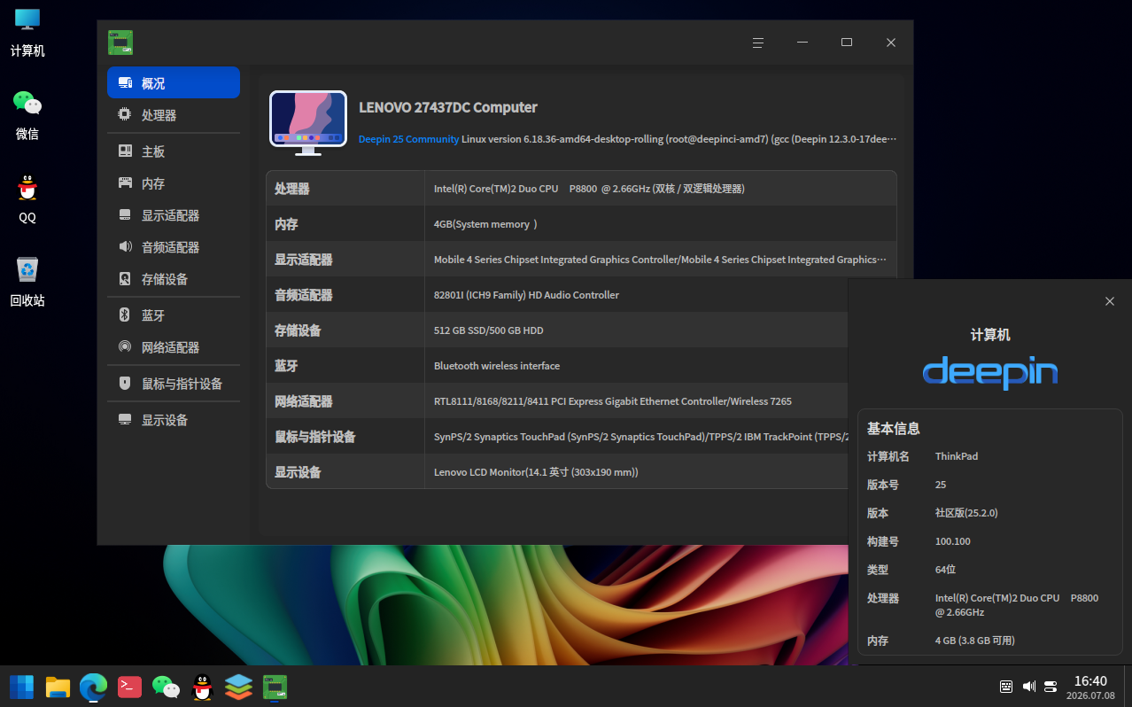Open the file manager from the taskbar
Image resolution: width=1132 pixels, height=707 pixels.
point(58,687)
